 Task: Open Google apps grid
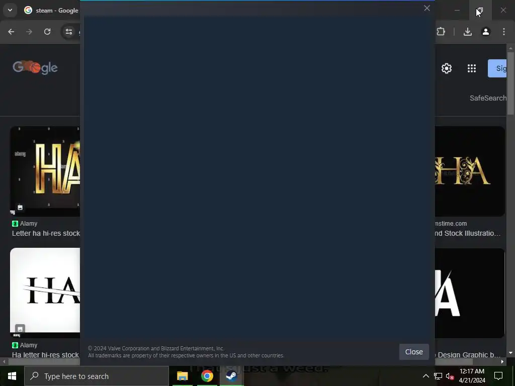point(472,68)
